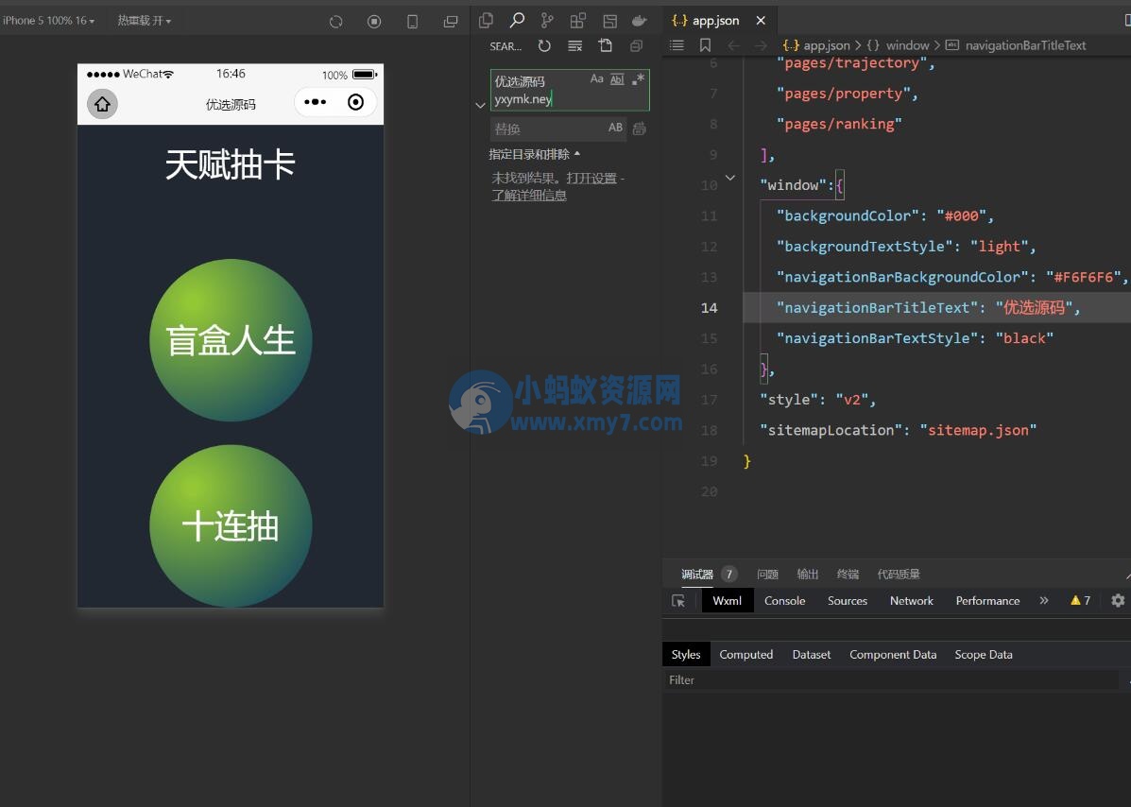Click the window breadcrumb segment
The width and height of the screenshot is (1131, 807).
click(x=907, y=45)
